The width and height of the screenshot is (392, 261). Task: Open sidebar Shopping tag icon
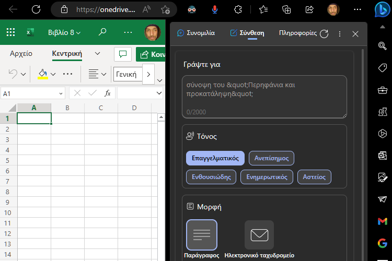tap(382, 68)
